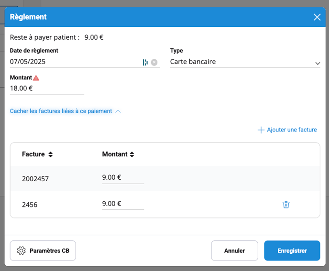This screenshot has height=271, width=329.
Task: Click the Montant 18.00 € field
Action: [46, 88]
